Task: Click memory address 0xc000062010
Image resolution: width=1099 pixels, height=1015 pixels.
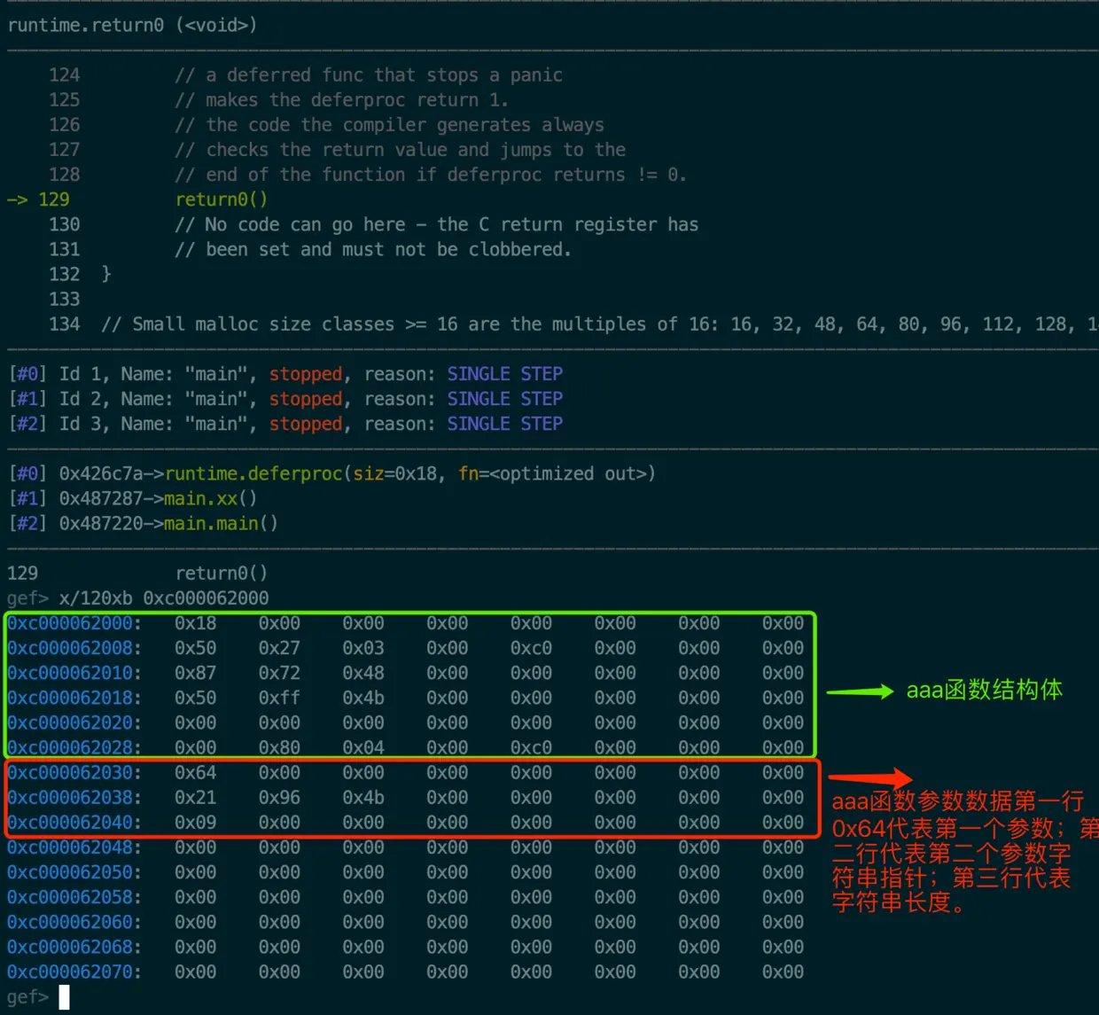Action: click(70, 673)
